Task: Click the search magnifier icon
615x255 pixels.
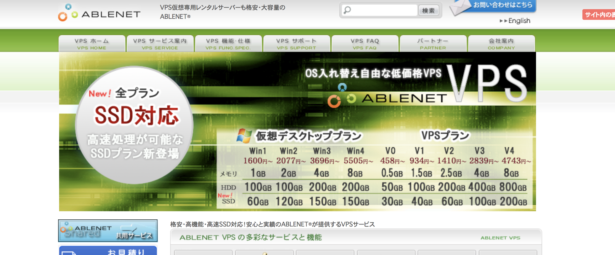Action: (347, 10)
